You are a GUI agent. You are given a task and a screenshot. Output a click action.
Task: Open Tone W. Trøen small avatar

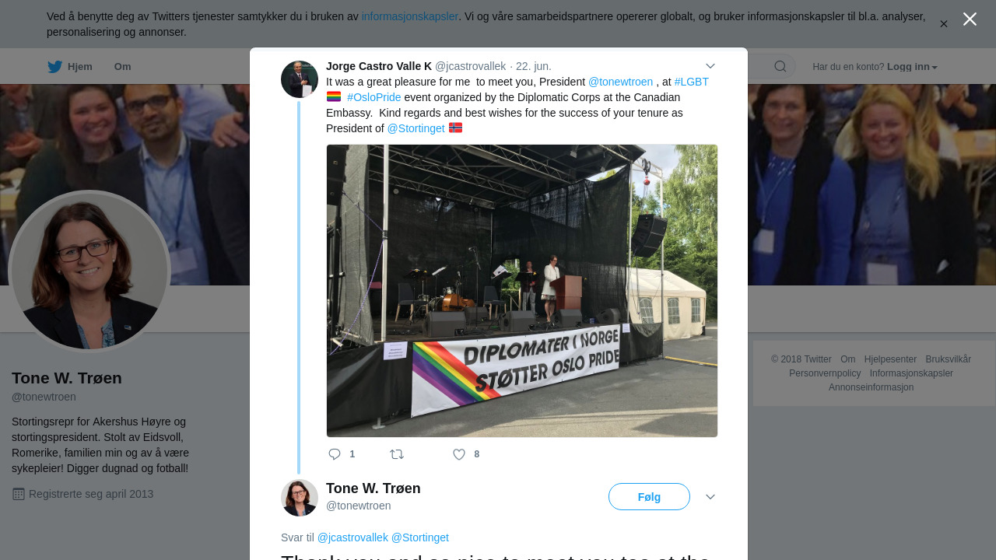coord(300,498)
